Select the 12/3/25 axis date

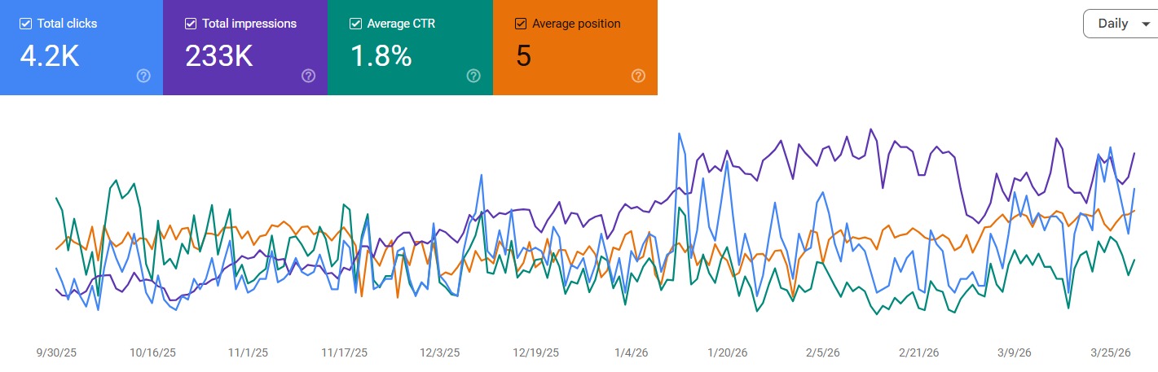[440, 353]
